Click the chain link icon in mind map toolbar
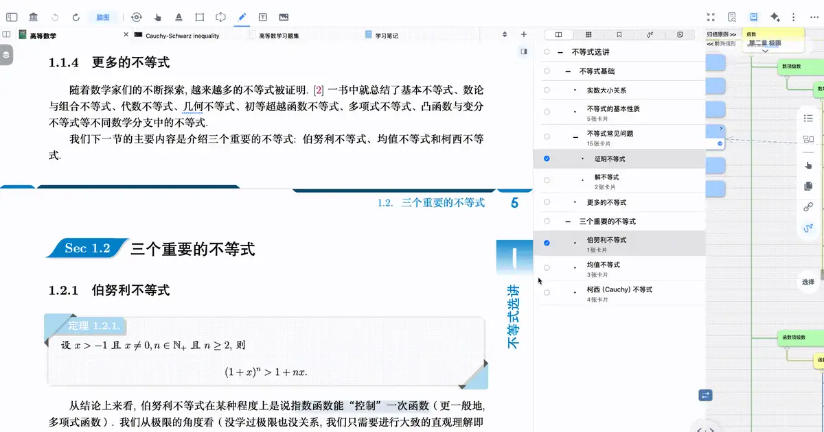This screenshot has width=824, height=432. click(x=808, y=207)
